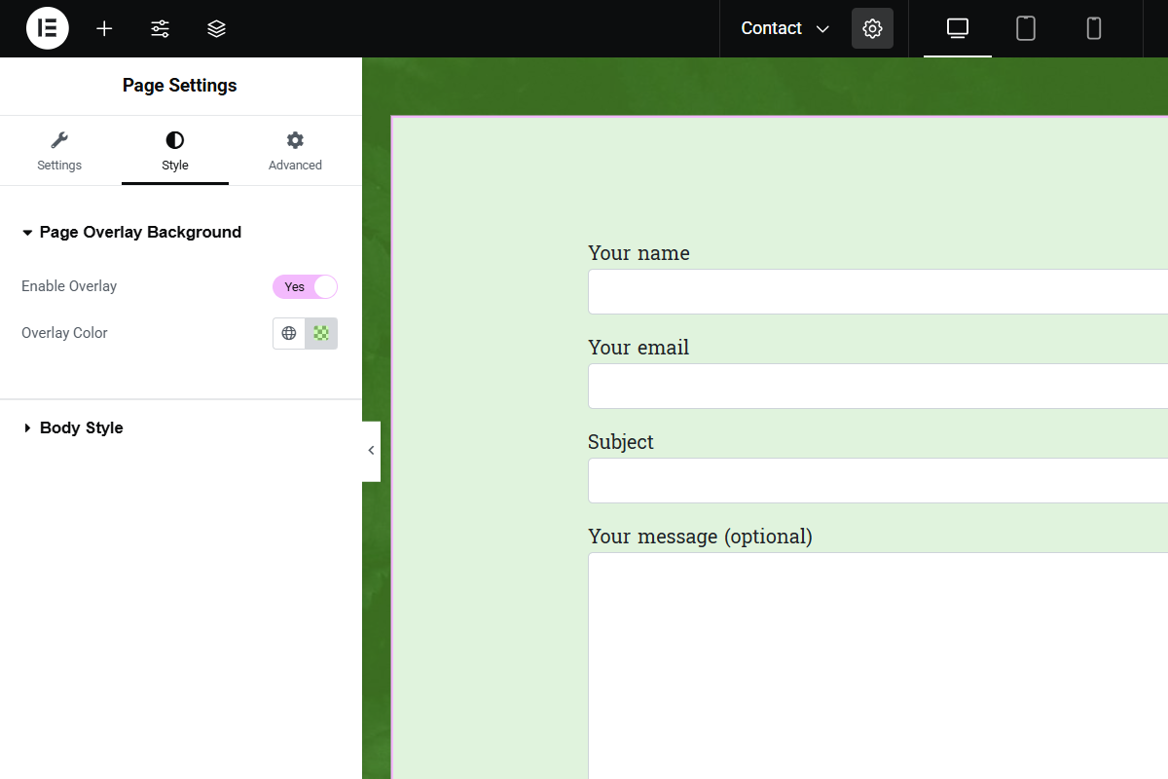1168x779 pixels.
Task: Switch to Desktop device view
Action: coord(957,28)
